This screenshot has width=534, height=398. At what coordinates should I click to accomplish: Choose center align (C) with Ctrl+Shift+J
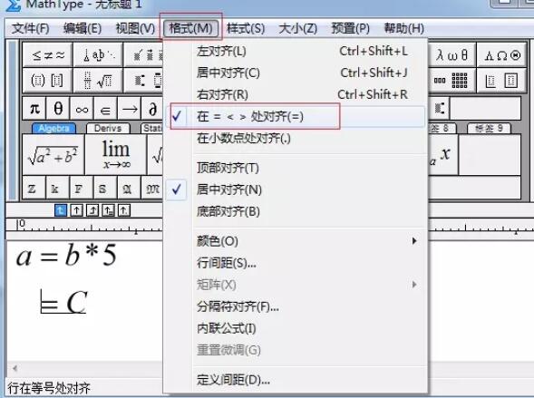coord(296,73)
